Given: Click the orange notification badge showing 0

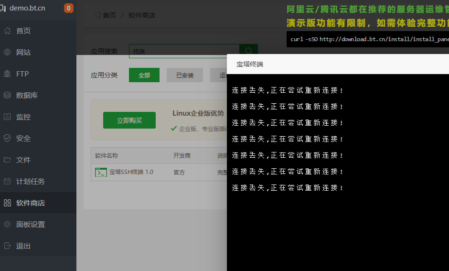Looking at the screenshot, I should click(x=68, y=8).
